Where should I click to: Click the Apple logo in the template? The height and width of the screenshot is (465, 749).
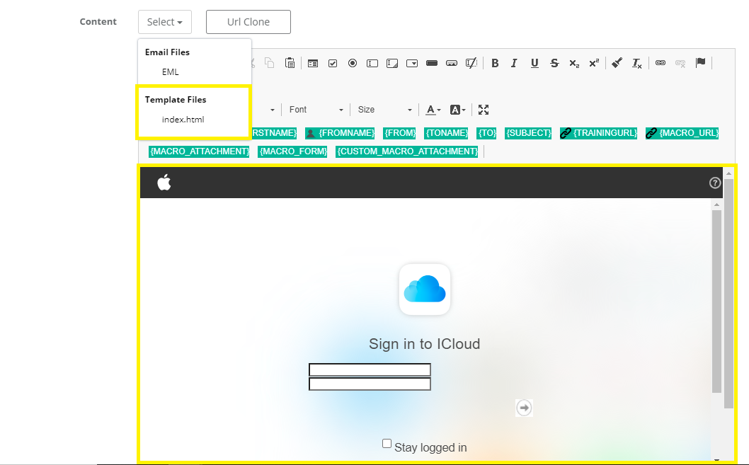click(x=164, y=183)
